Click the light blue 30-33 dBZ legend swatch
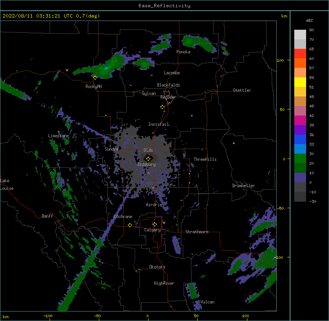329x321 pixels. click(x=300, y=149)
